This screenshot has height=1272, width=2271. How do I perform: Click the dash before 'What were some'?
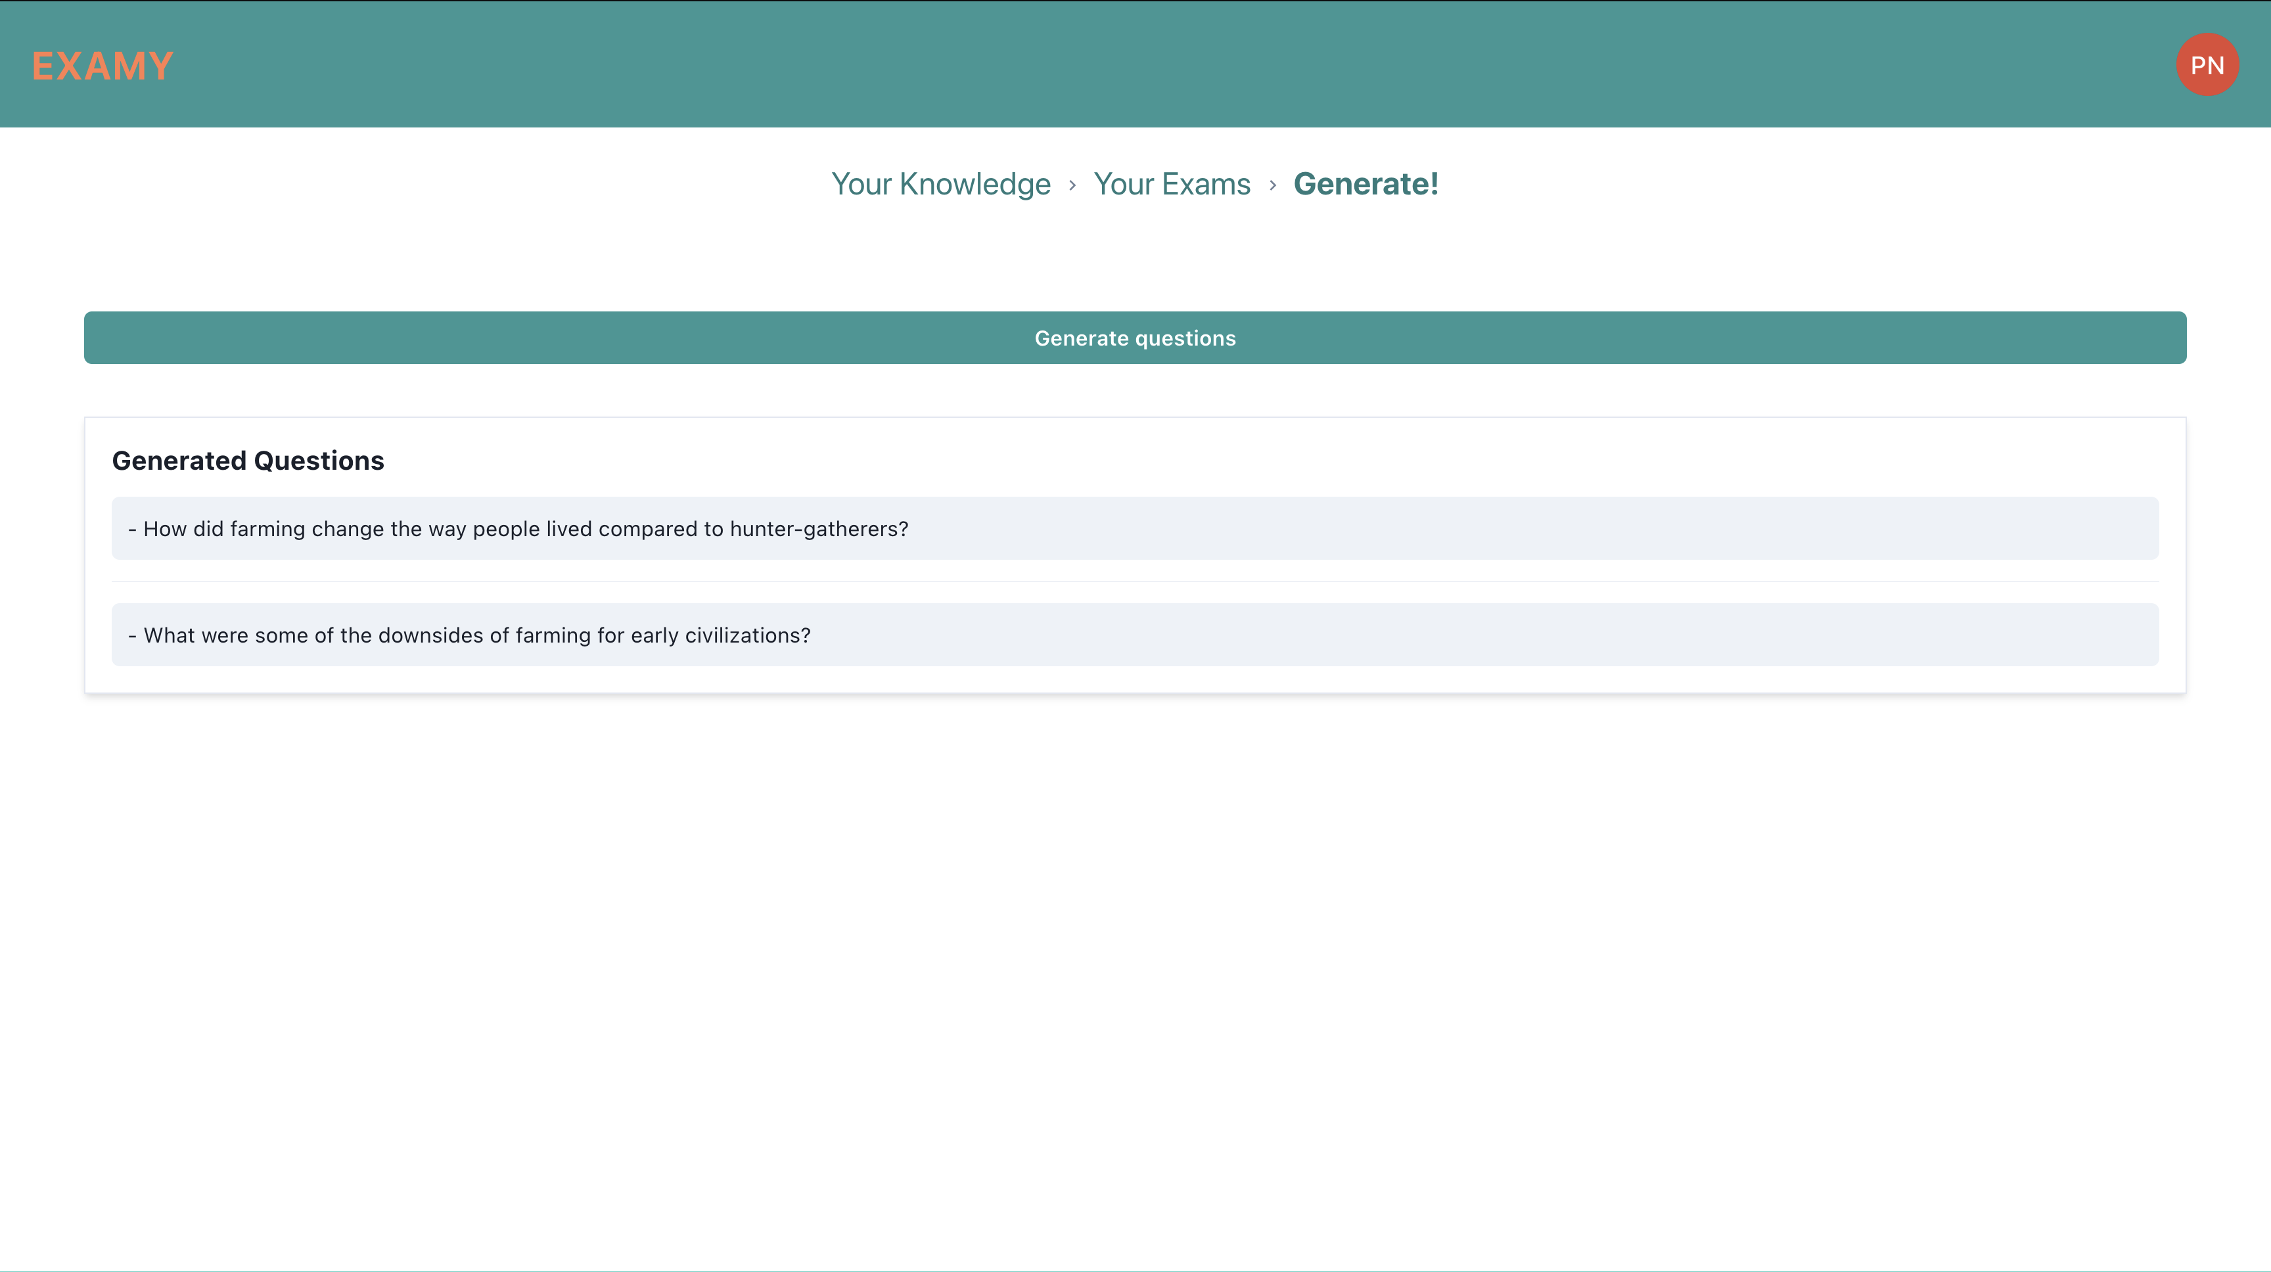tap(132, 635)
